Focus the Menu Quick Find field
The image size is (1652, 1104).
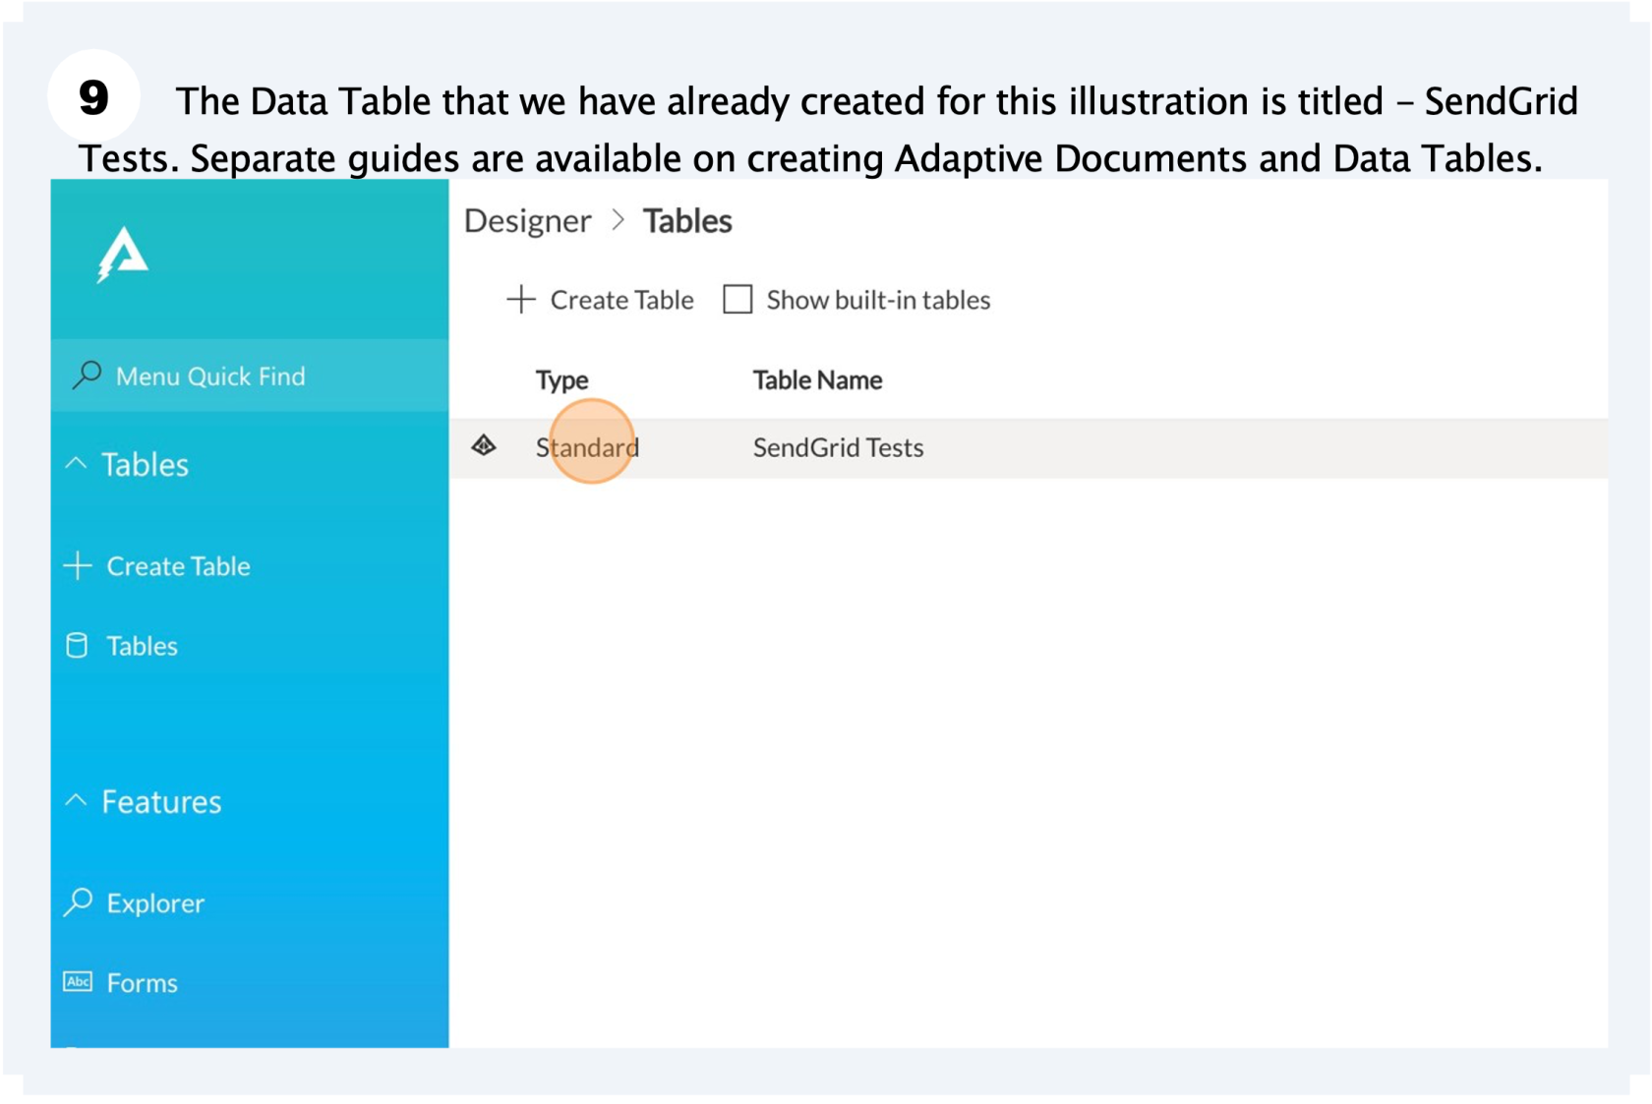pos(250,376)
